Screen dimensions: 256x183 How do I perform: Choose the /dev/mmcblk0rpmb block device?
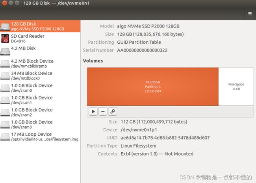coord(40,63)
